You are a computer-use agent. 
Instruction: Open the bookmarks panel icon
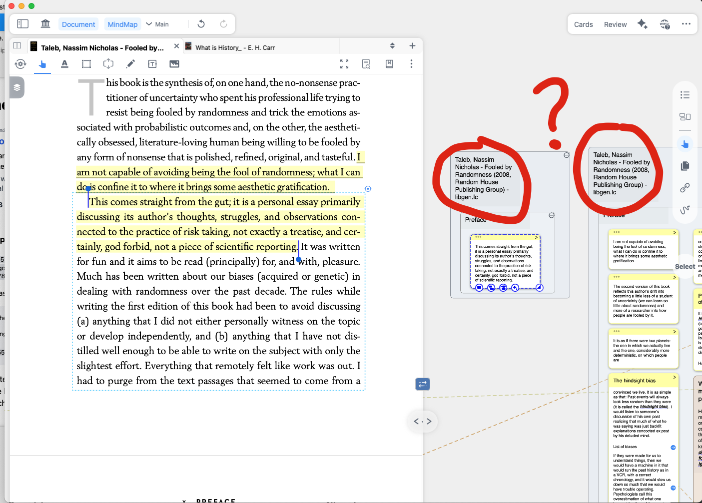[x=389, y=64]
